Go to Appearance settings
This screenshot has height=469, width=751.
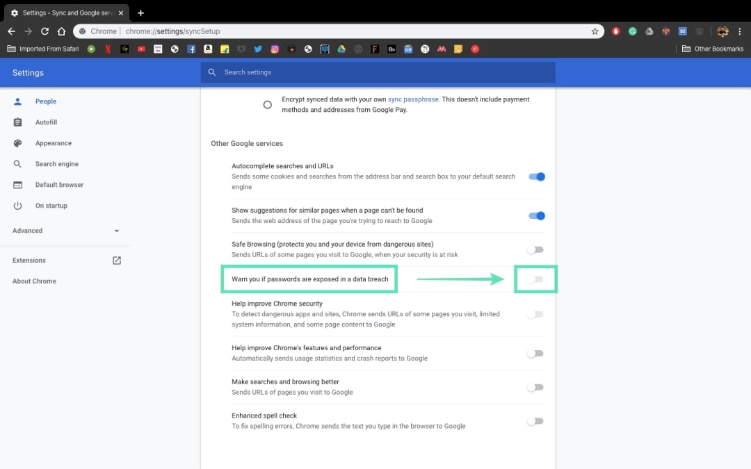click(x=53, y=143)
